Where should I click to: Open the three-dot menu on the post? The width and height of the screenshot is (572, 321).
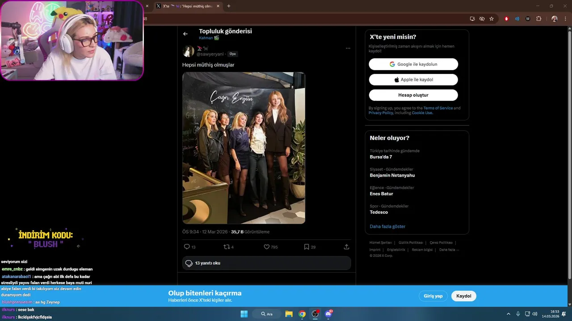(x=348, y=48)
